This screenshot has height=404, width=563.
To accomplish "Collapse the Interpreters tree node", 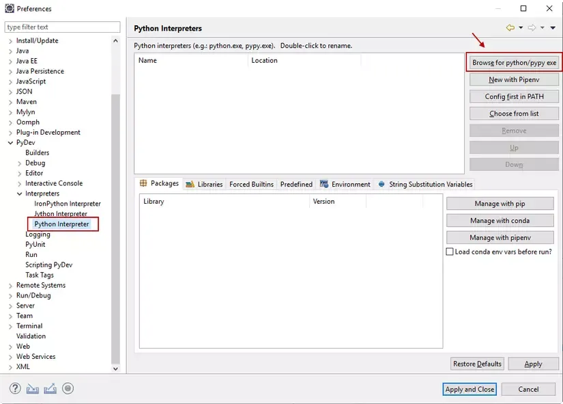I will pyautogui.click(x=19, y=194).
